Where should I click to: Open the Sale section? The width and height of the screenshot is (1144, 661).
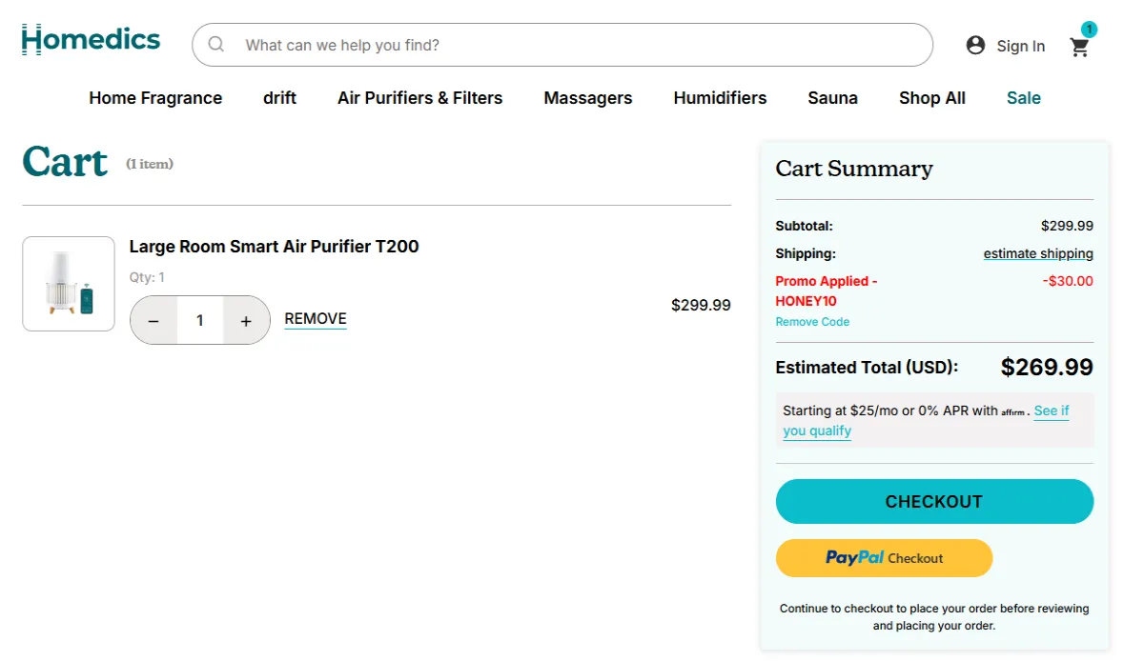pos(1023,97)
